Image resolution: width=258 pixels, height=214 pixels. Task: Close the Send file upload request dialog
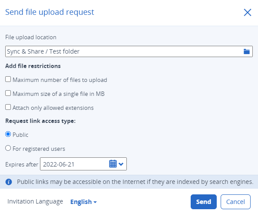(247, 13)
